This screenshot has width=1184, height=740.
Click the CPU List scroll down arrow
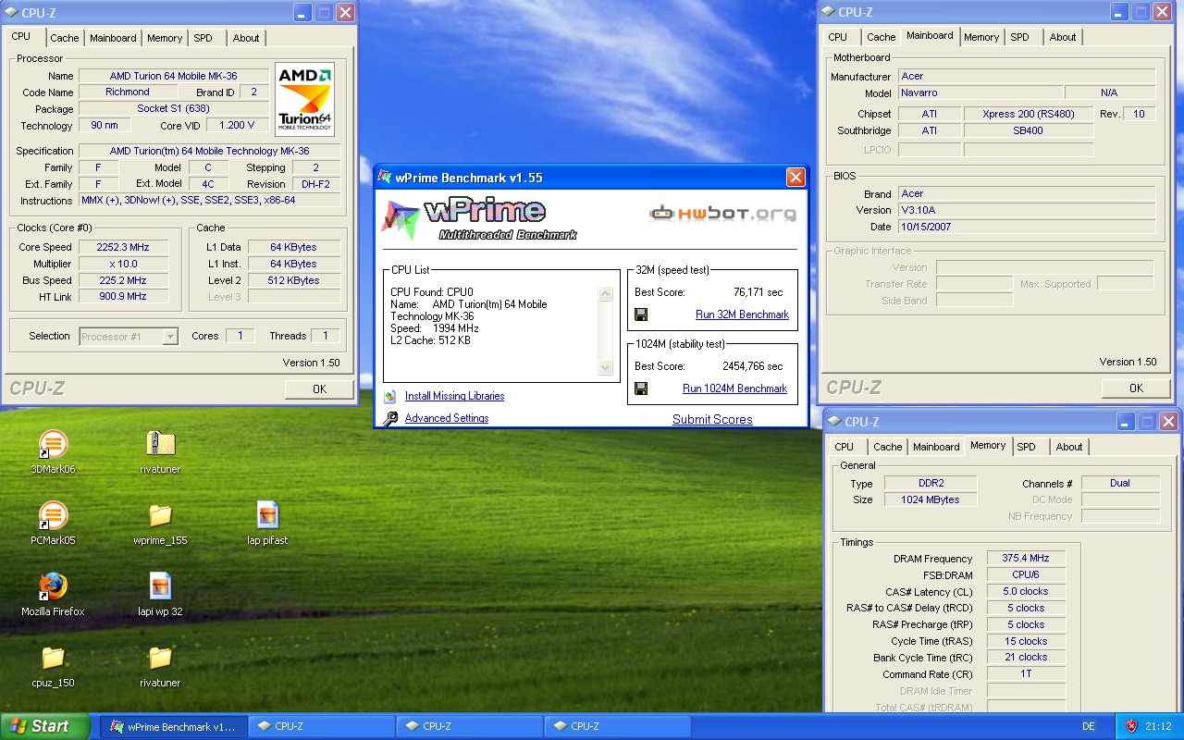(x=606, y=368)
